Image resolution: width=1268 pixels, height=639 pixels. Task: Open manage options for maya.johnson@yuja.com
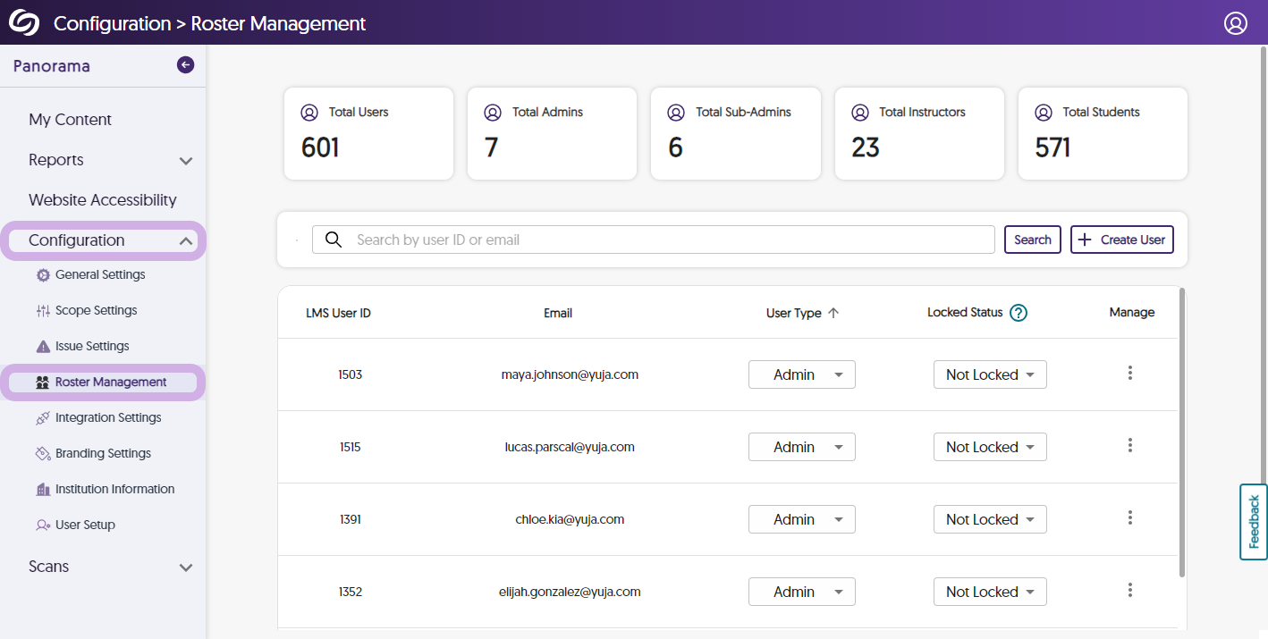(1130, 374)
